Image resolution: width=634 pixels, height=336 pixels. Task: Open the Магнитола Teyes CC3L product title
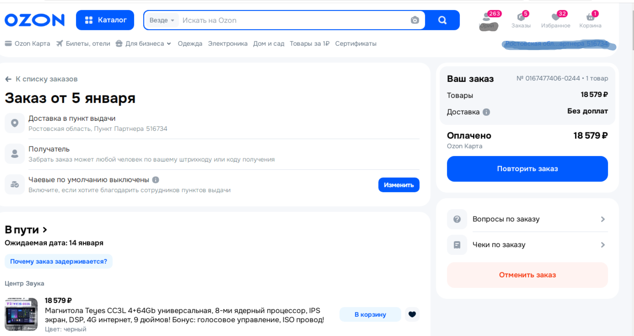tap(184, 315)
